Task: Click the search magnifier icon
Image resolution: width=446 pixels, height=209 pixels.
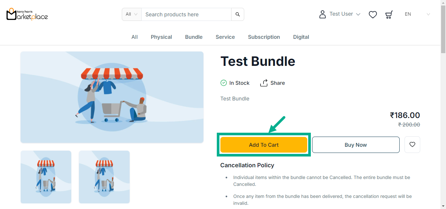Action: click(238, 14)
